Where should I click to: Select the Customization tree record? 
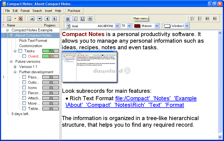pos(31,46)
